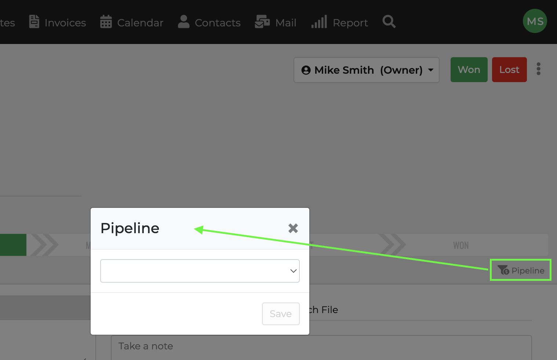Click the Calendar icon in navbar
557x360 pixels.
[x=106, y=22]
